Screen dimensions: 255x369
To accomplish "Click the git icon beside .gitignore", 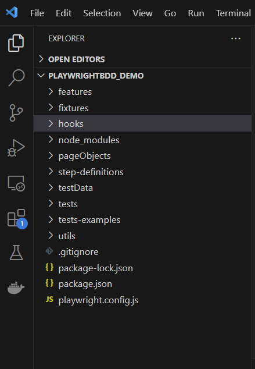I will [x=49, y=251].
